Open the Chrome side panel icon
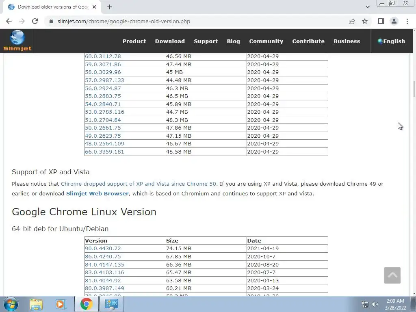The image size is (416, 312). pyautogui.click(x=381, y=21)
